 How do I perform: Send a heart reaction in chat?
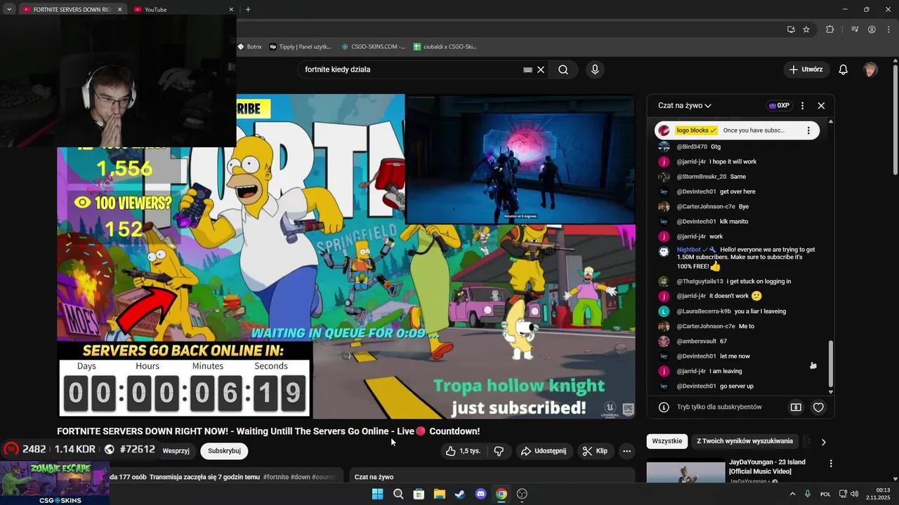coord(818,407)
